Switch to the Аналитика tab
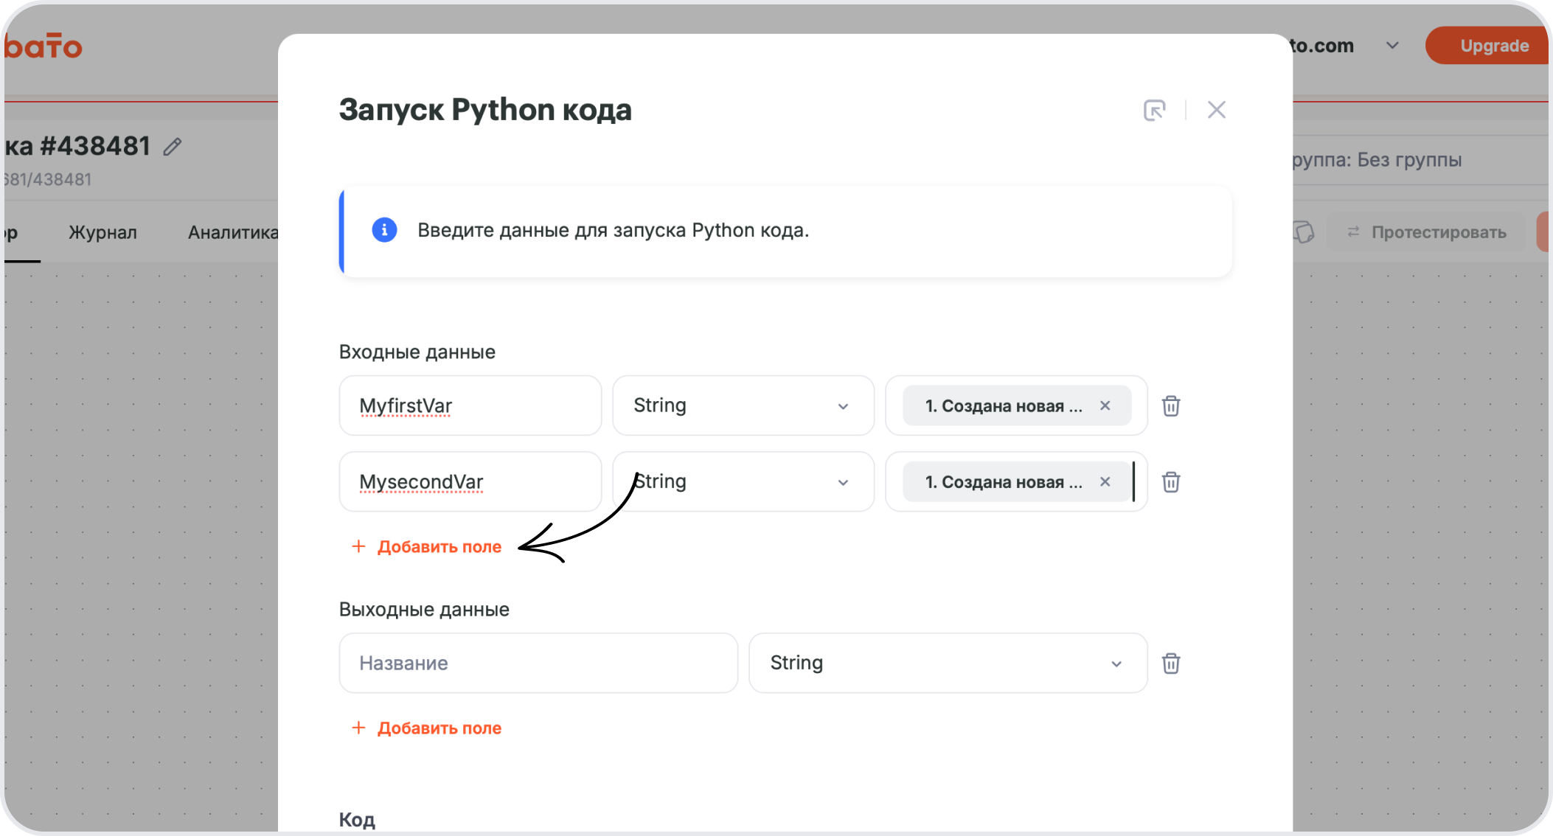 (x=232, y=232)
